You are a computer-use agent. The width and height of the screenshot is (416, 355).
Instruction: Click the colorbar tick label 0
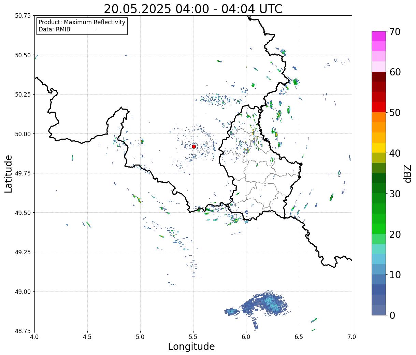click(x=392, y=315)
